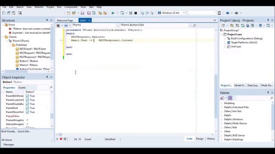Collapse the Classes node in Structure
The height and width of the screenshot is (154, 275).
3,37
